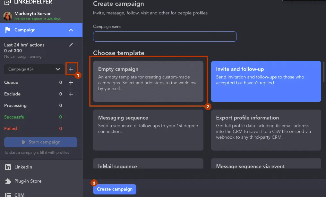Screen dimensions: 326x197
Task: Click the Failed count 0
Action: click(61, 128)
